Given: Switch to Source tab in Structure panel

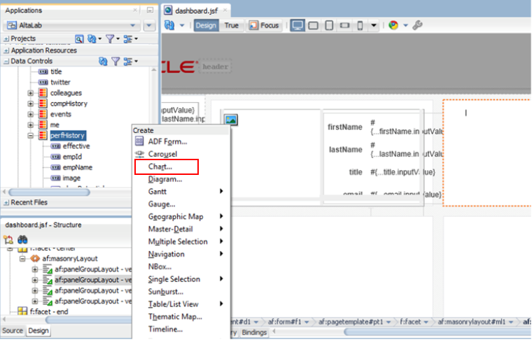Looking at the screenshot, I should point(13,330).
